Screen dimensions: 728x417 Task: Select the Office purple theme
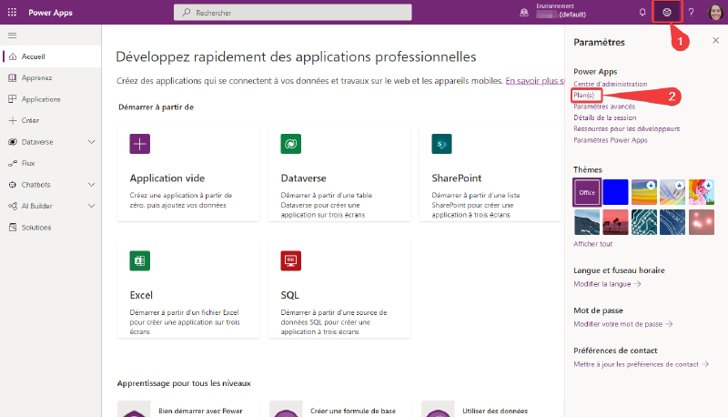pos(587,192)
